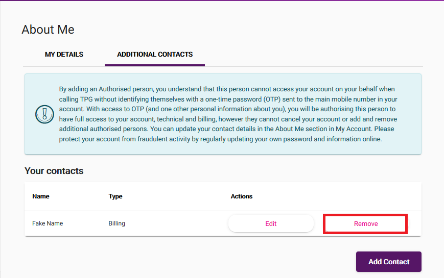
Task: Click the purple bar at the page top
Action: click(222, 1)
